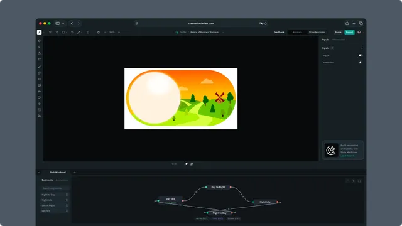Collapse the bottom panel chevron
402x226 pixels.
coord(39,173)
